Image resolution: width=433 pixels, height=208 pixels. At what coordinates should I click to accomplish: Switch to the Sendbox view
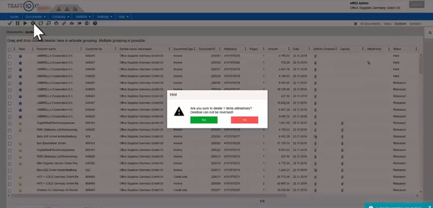coord(415,24)
